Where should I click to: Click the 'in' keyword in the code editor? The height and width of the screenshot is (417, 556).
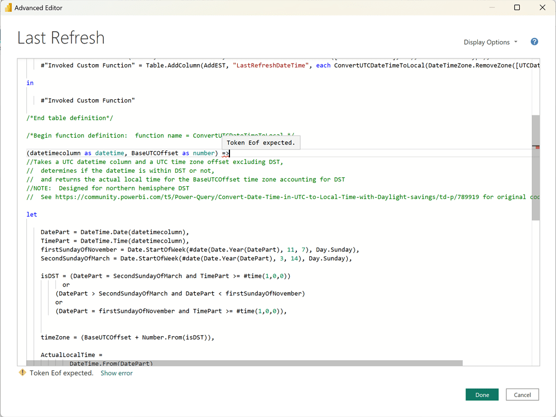click(x=30, y=83)
